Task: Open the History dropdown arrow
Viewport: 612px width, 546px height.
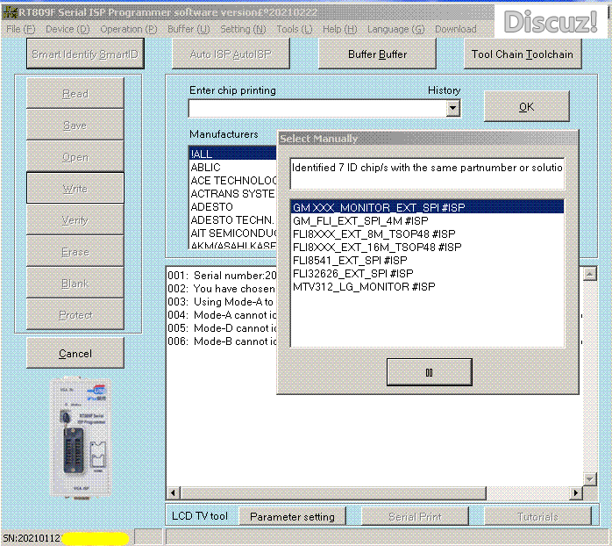Action: click(x=452, y=108)
